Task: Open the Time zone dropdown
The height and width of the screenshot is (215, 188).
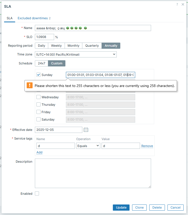Action: click(x=76, y=54)
